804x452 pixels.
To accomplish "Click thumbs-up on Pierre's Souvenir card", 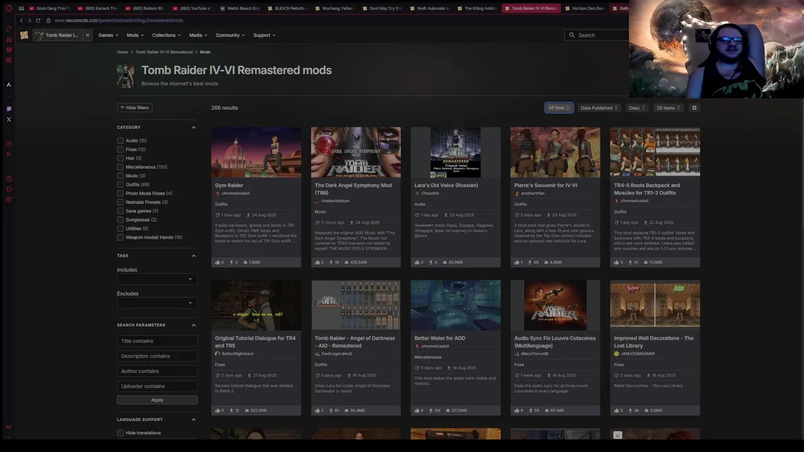I will click(x=517, y=262).
